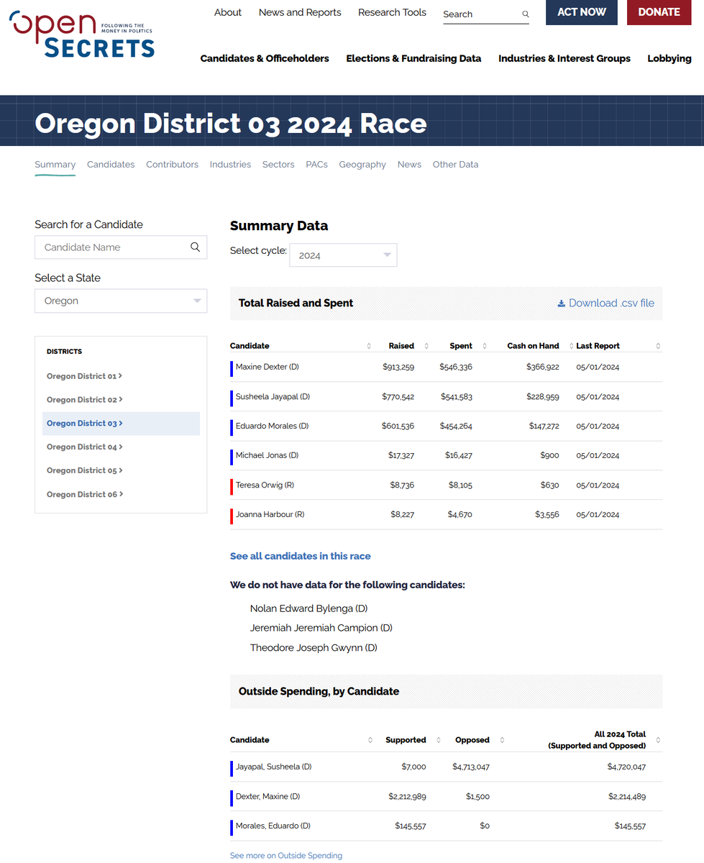
Task: Switch to the News tab
Action: [x=409, y=165]
